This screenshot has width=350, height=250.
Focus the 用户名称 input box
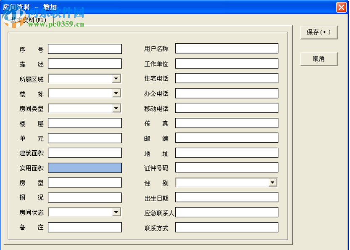[227, 48]
